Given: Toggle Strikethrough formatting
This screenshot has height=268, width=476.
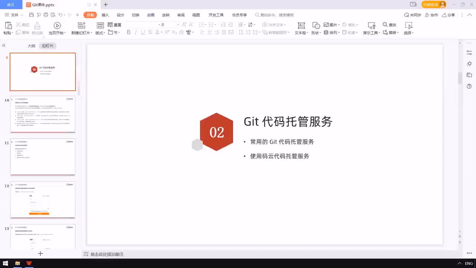Looking at the screenshot, I should click(150, 32).
